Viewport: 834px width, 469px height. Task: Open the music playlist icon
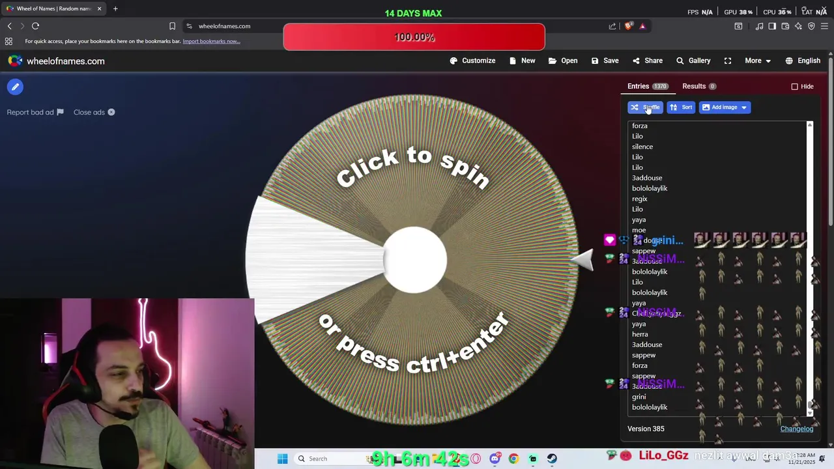click(x=759, y=26)
